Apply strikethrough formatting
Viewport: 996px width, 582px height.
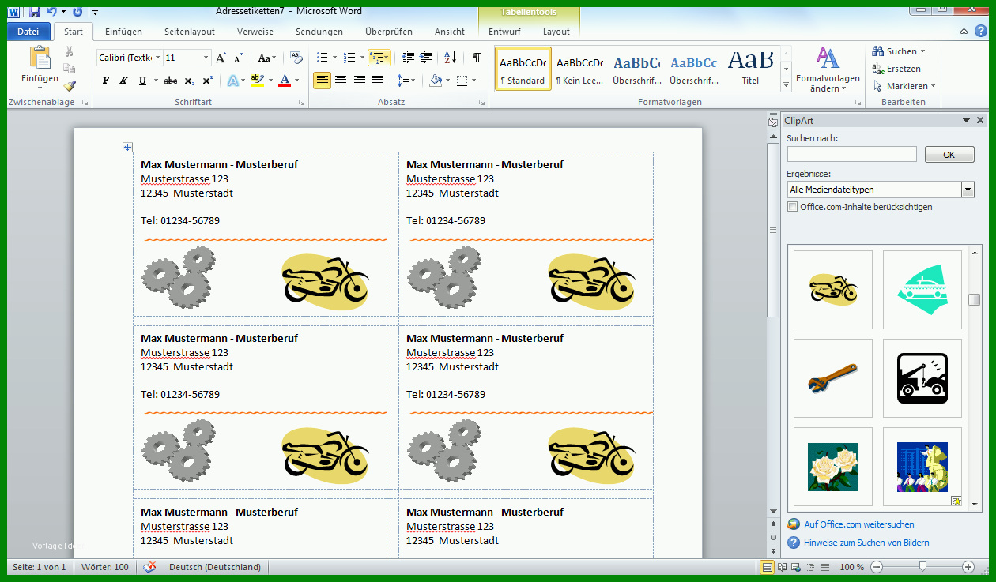click(x=171, y=81)
